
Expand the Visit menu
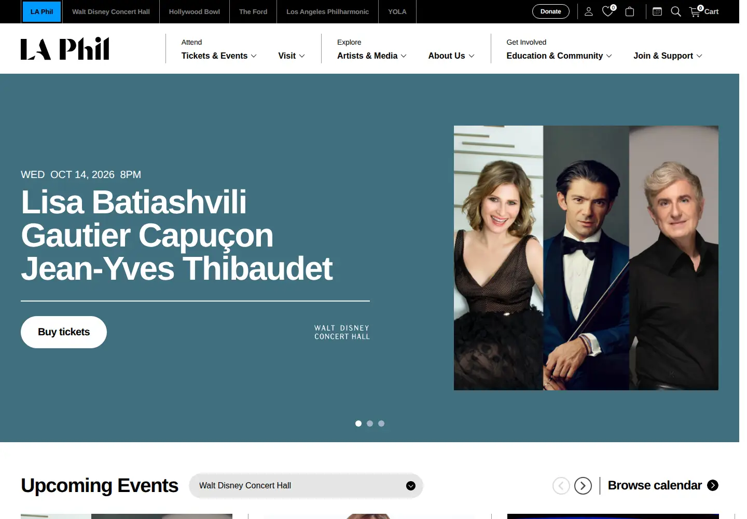[292, 56]
